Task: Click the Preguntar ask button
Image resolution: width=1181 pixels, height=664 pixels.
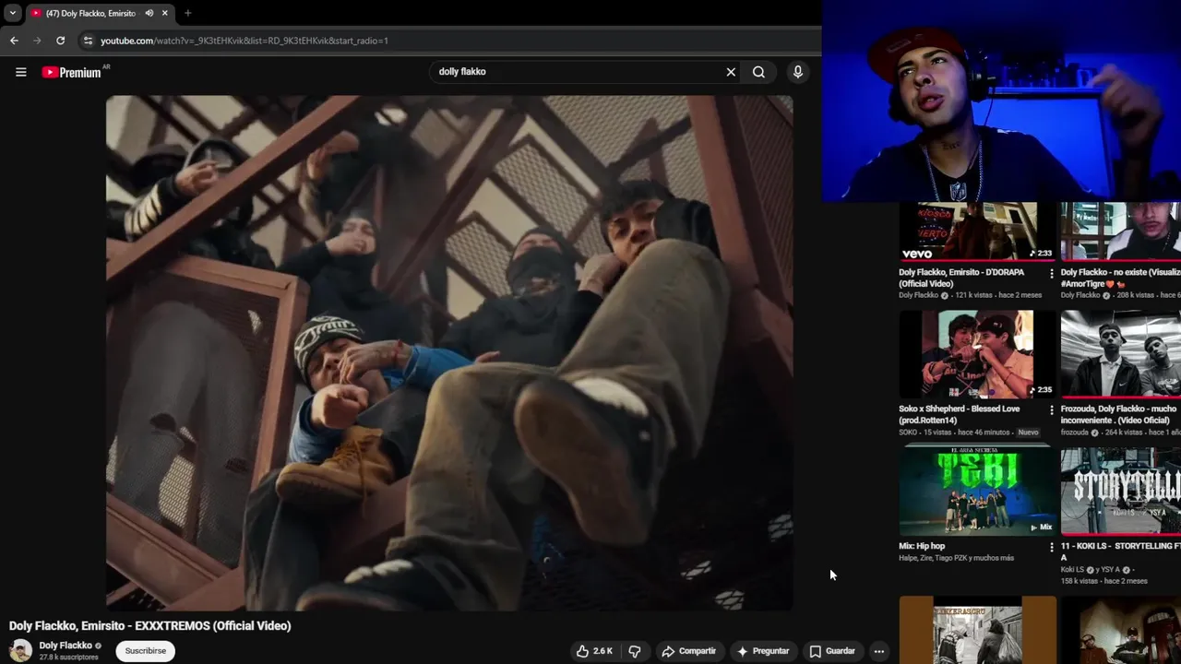Action: pyautogui.click(x=762, y=651)
